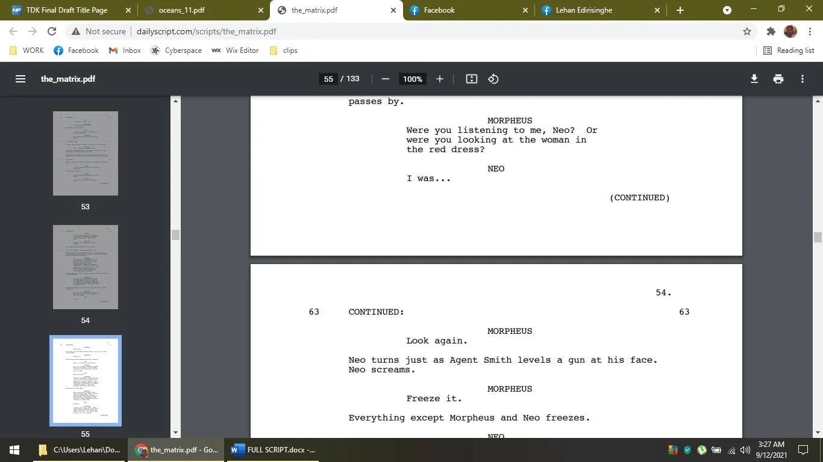
Task: Bookmark this page with the star
Action: click(747, 31)
